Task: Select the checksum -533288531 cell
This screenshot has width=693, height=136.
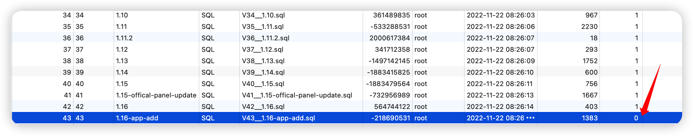Action: pos(390,26)
